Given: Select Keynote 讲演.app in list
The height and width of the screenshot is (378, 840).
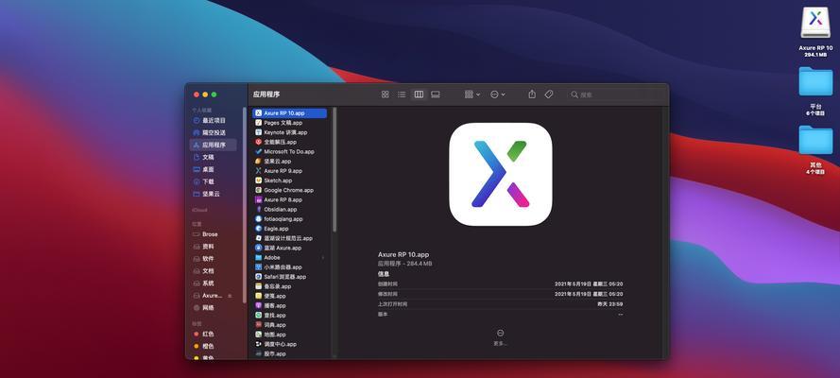Looking at the screenshot, I should (x=290, y=132).
